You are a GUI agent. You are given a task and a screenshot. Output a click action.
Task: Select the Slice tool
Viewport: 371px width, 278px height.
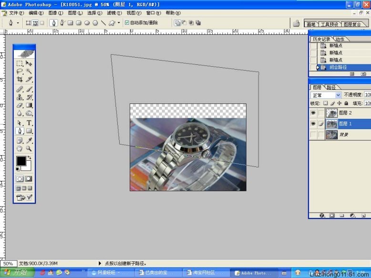[x=29, y=79]
